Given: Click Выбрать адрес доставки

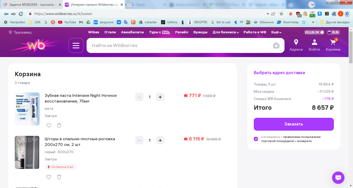Looking at the screenshot, I should [x=279, y=73].
